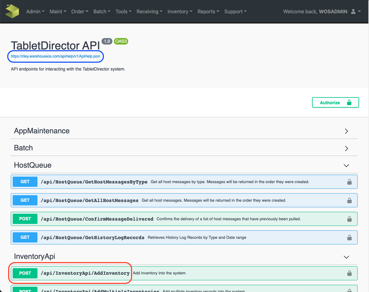Open the Support dropdown menu
Image resolution: width=369 pixels, height=292 pixels.
tap(235, 11)
